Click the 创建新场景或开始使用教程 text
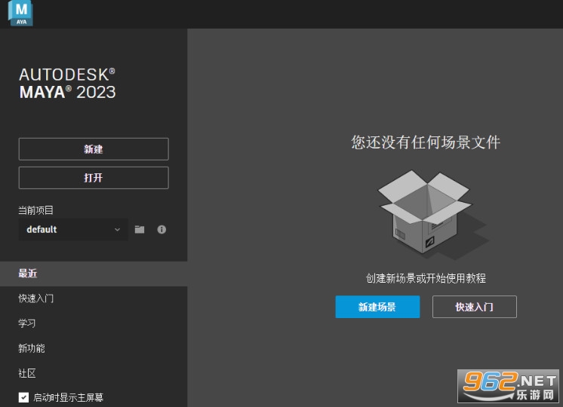The image size is (563, 407). point(426,278)
